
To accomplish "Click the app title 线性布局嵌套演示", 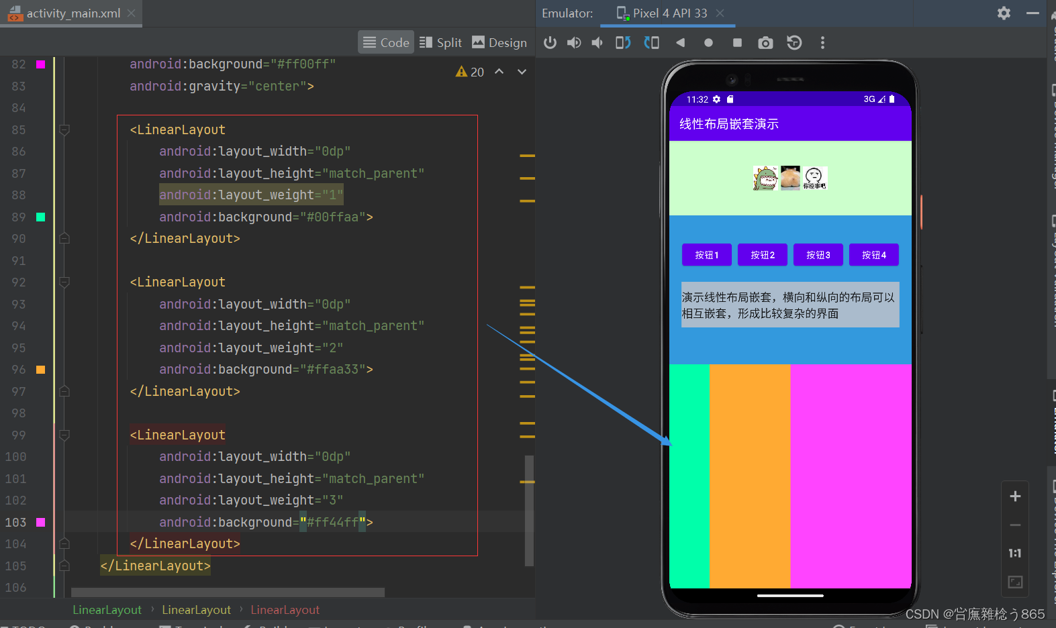I will 729,124.
